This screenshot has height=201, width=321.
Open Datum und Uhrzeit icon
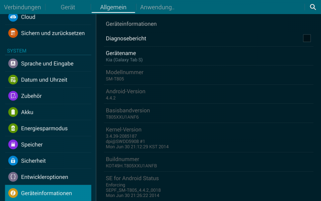coord(13,80)
